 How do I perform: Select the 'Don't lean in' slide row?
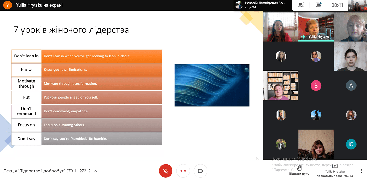click(x=87, y=56)
